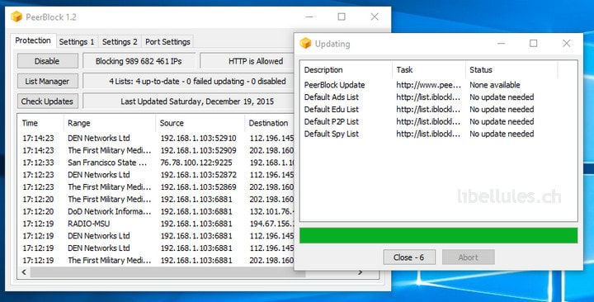The width and height of the screenshot is (594, 302).
Task: Open the Port Settings tab
Action: (167, 42)
